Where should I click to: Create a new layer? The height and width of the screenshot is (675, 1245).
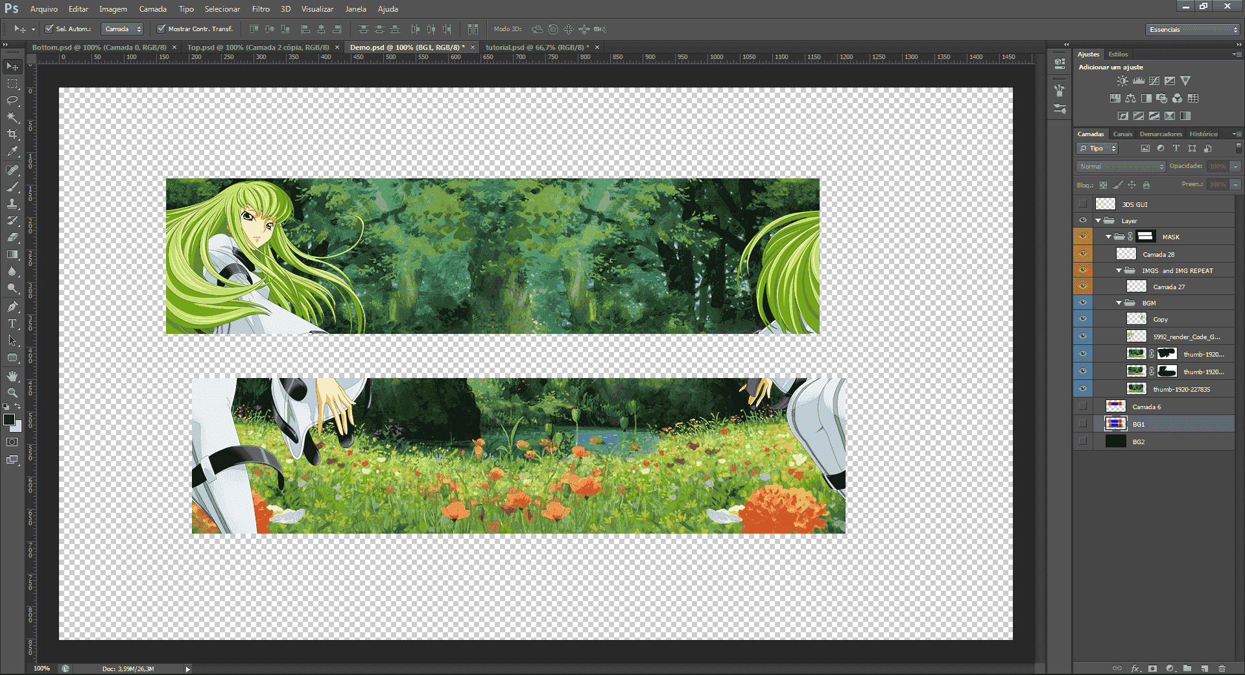(1204, 668)
